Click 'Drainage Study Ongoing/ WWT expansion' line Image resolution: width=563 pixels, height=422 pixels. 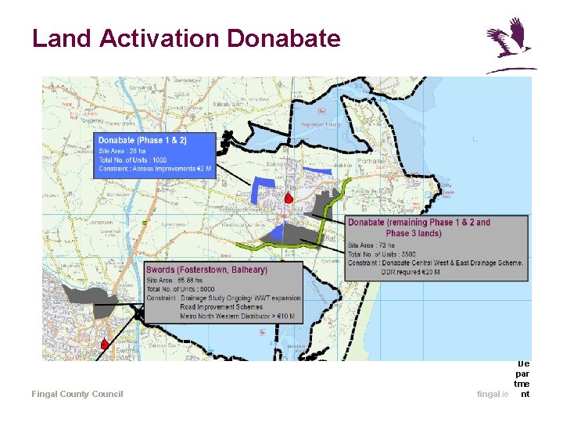(240, 299)
